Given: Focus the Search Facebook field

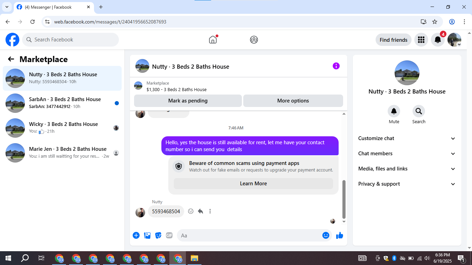Looking at the screenshot, I should pyautogui.click(x=70, y=40).
